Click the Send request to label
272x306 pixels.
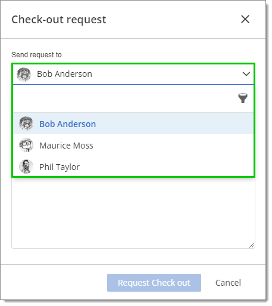(36, 55)
